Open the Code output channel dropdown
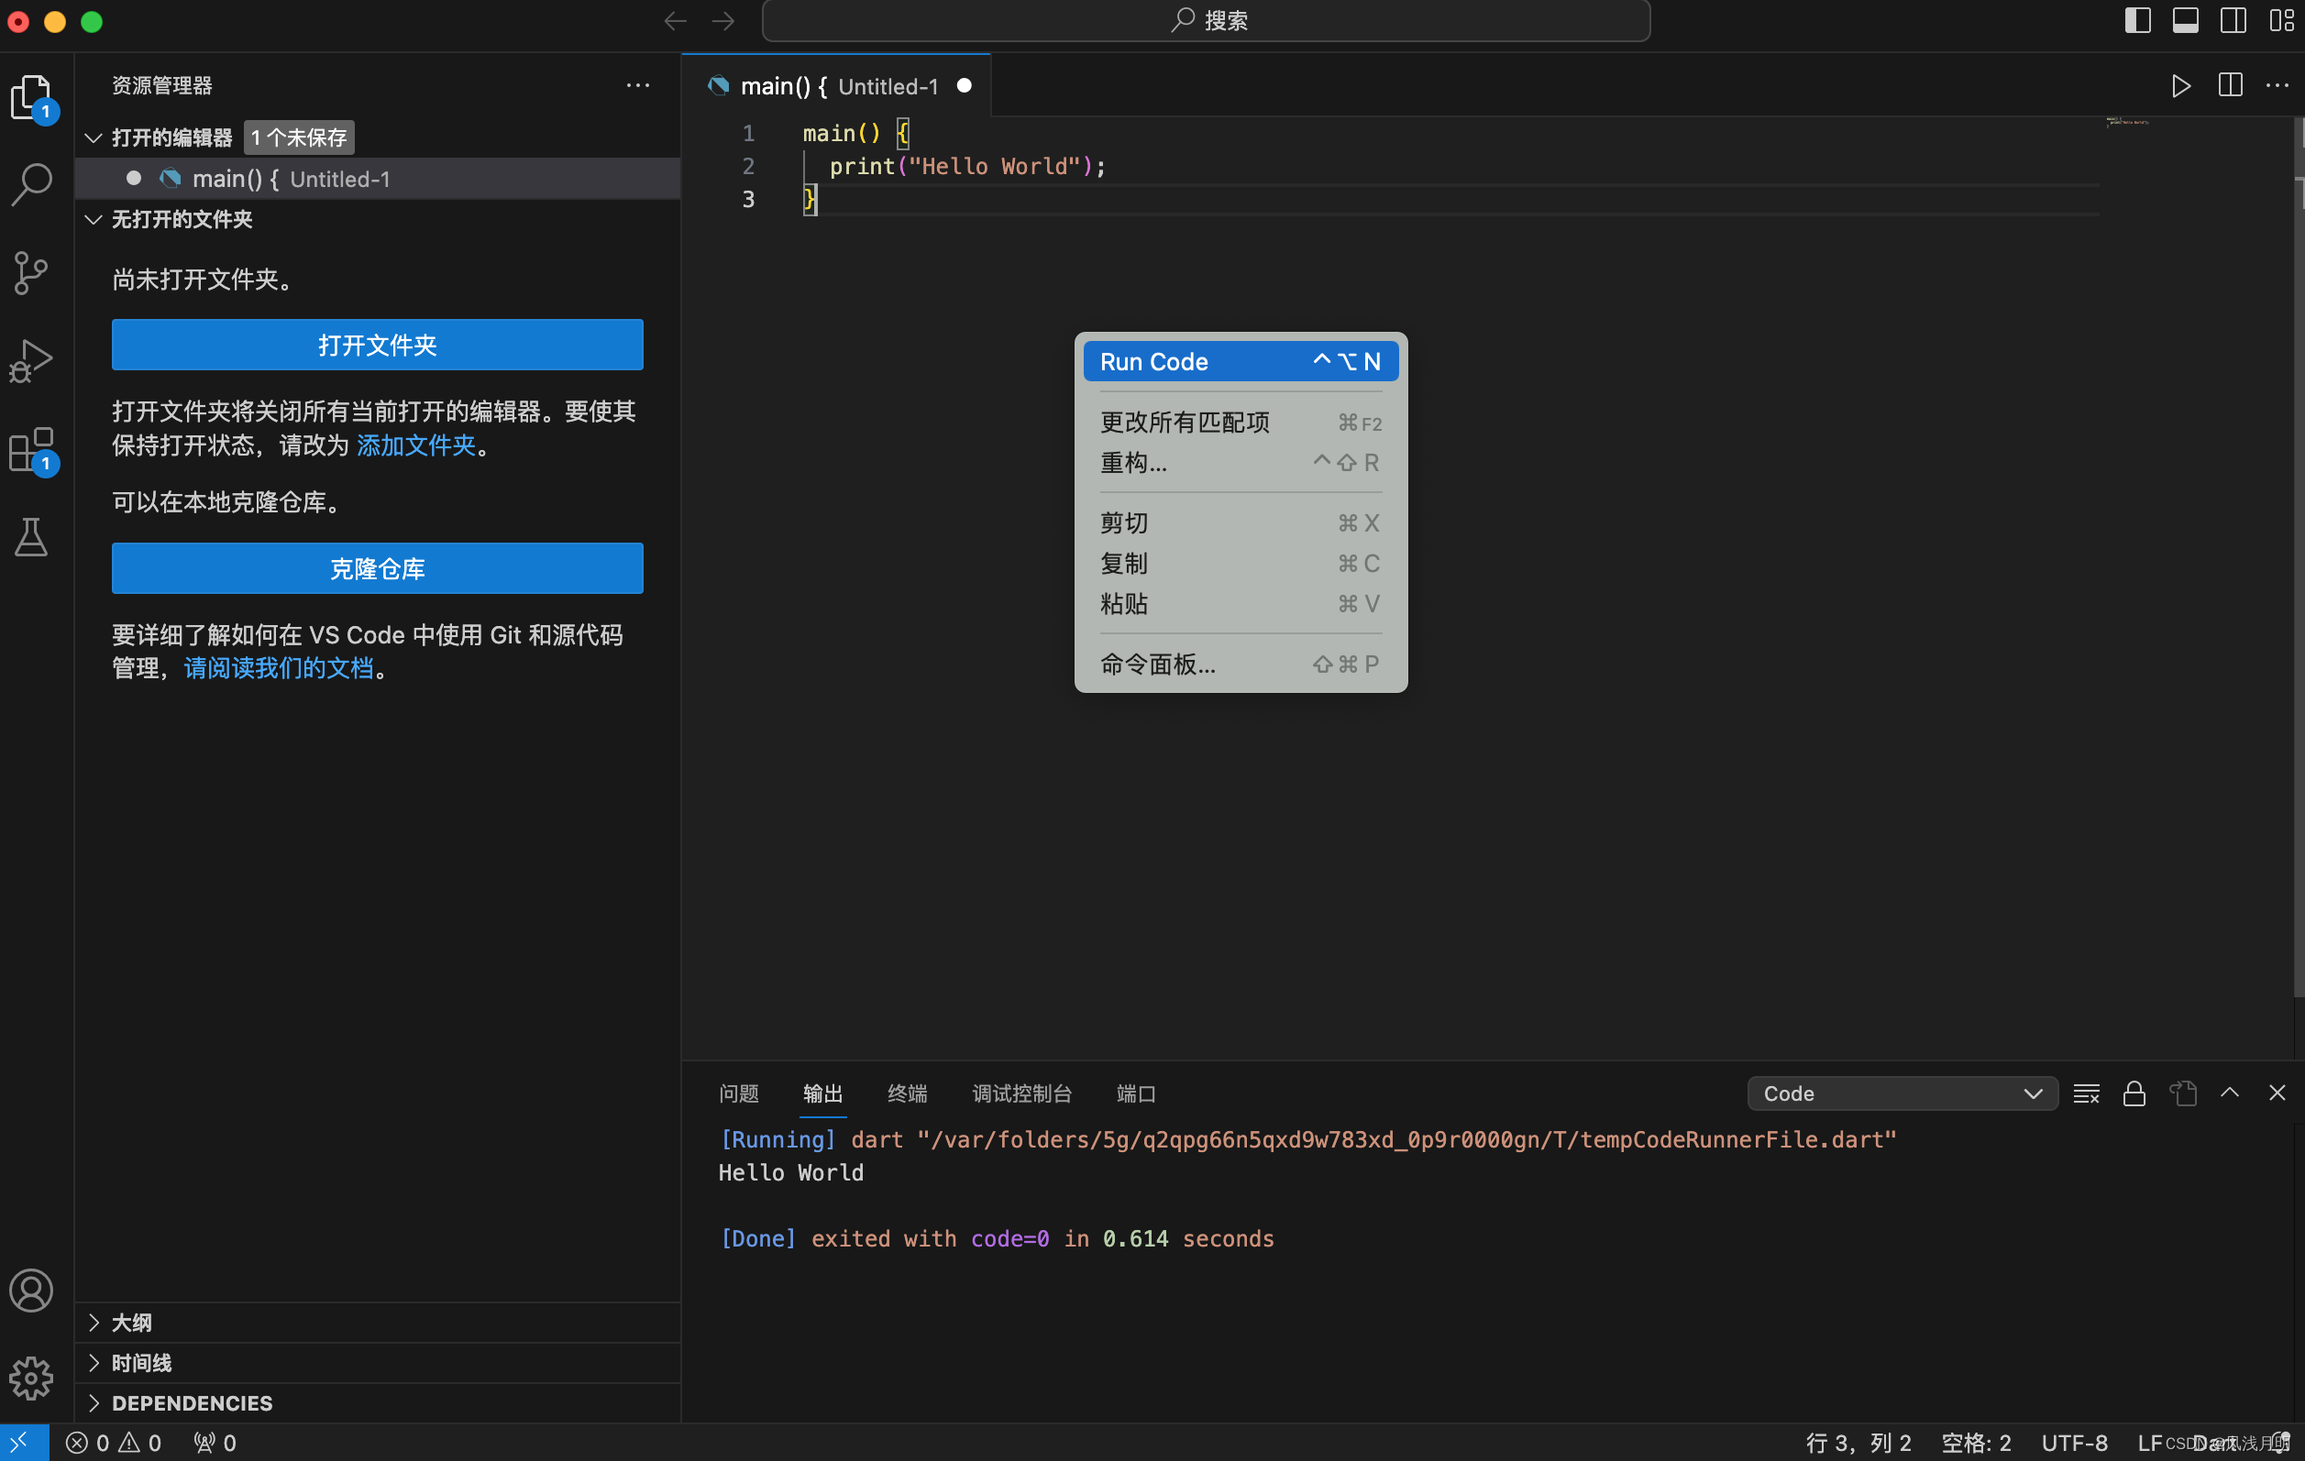This screenshot has width=2305, height=1461. [x=1901, y=1093]
